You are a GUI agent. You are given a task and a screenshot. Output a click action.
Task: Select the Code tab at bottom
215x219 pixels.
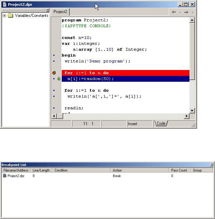coord(161,123)
